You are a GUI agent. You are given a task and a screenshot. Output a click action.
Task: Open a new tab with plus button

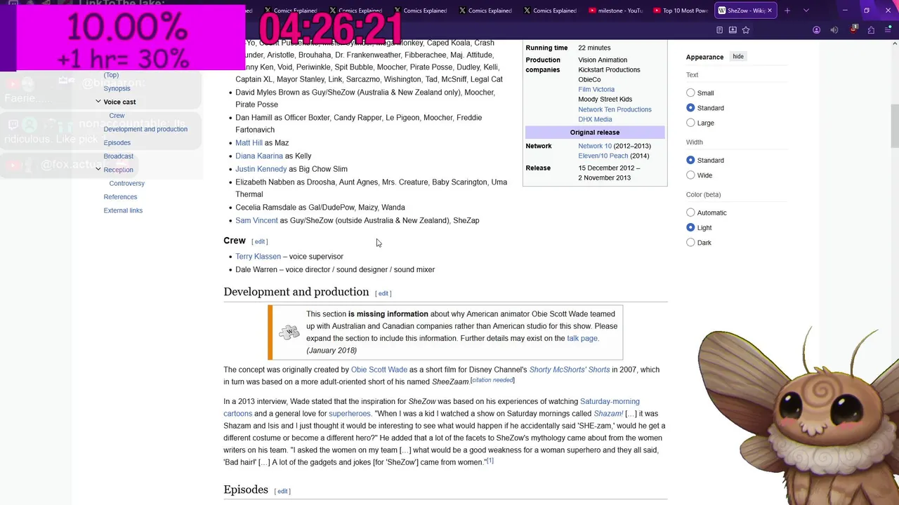[x=787, y=11]
